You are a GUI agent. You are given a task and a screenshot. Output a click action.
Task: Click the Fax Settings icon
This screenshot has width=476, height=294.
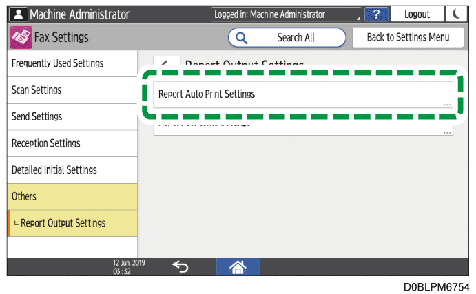click(x=20, y=37)
